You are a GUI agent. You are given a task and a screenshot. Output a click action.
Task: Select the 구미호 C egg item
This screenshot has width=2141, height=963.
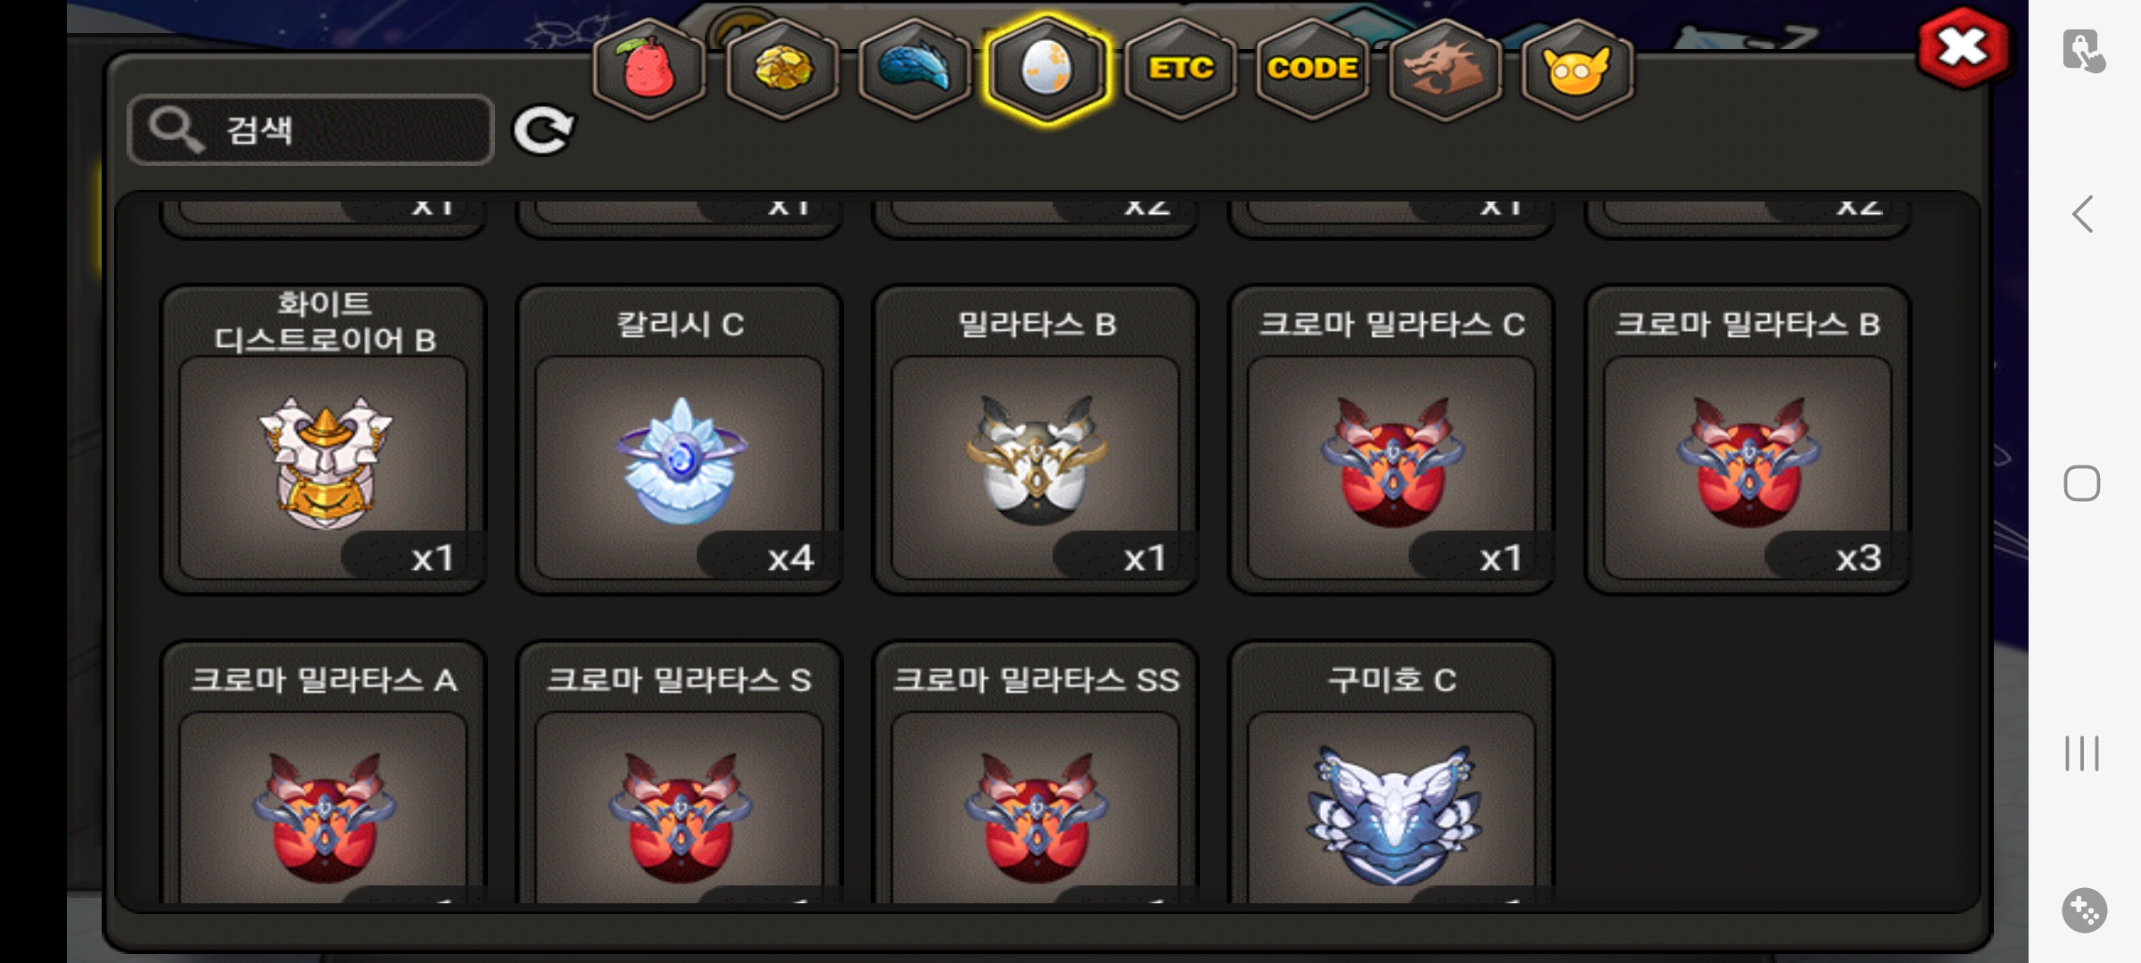coord(1392,772)
